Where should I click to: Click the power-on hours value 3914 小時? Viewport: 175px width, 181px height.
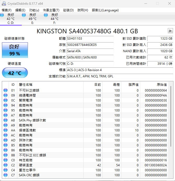click(x=160, y=63)
